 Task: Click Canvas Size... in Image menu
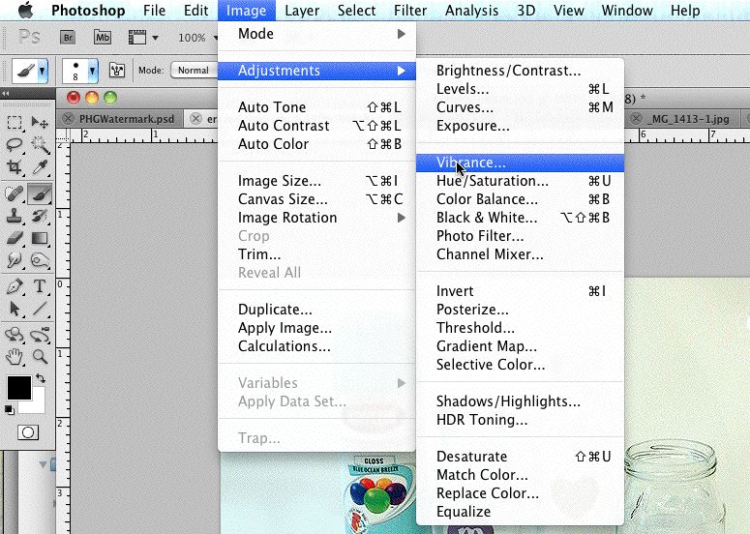click(316, 199)
